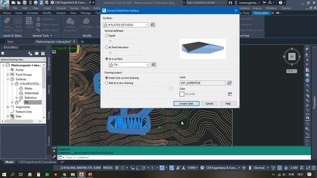The width and height of the screenshot is (317, 178).
Task: Add a new drawing tab with plus button
Action: click(82, 42)
